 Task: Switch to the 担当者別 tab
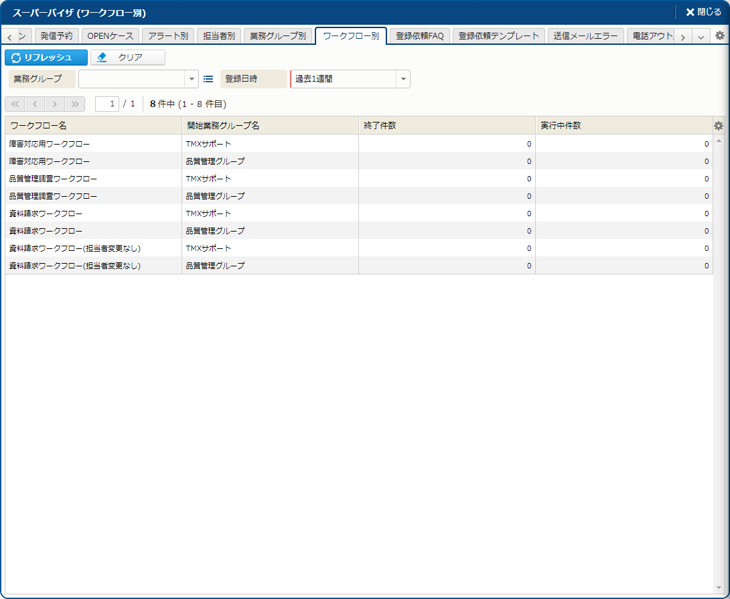point(218,36)
